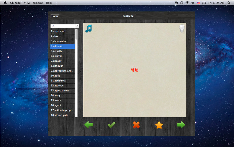Open the Help menu

(49, 3)
